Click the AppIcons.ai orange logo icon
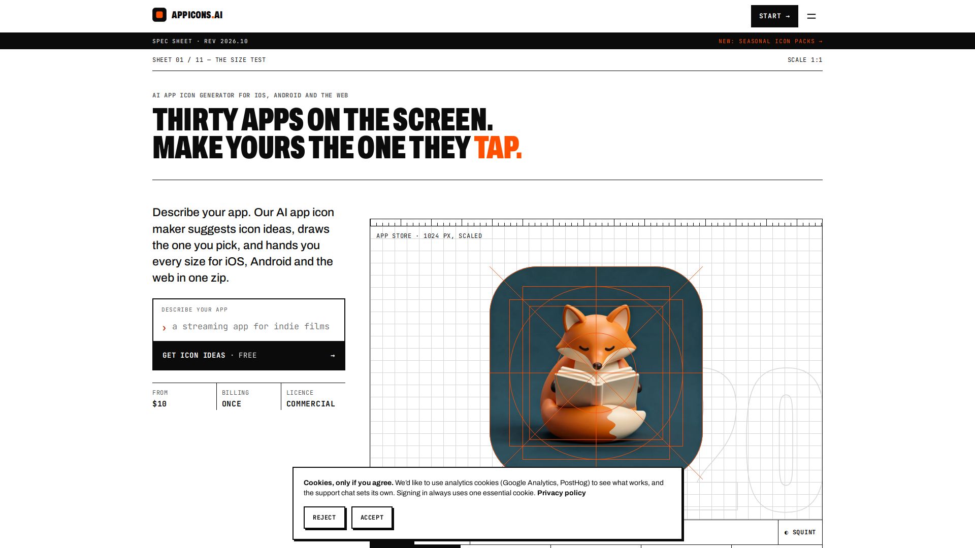The height and width of the screenshot is (548, 975). tap(159, 15)
